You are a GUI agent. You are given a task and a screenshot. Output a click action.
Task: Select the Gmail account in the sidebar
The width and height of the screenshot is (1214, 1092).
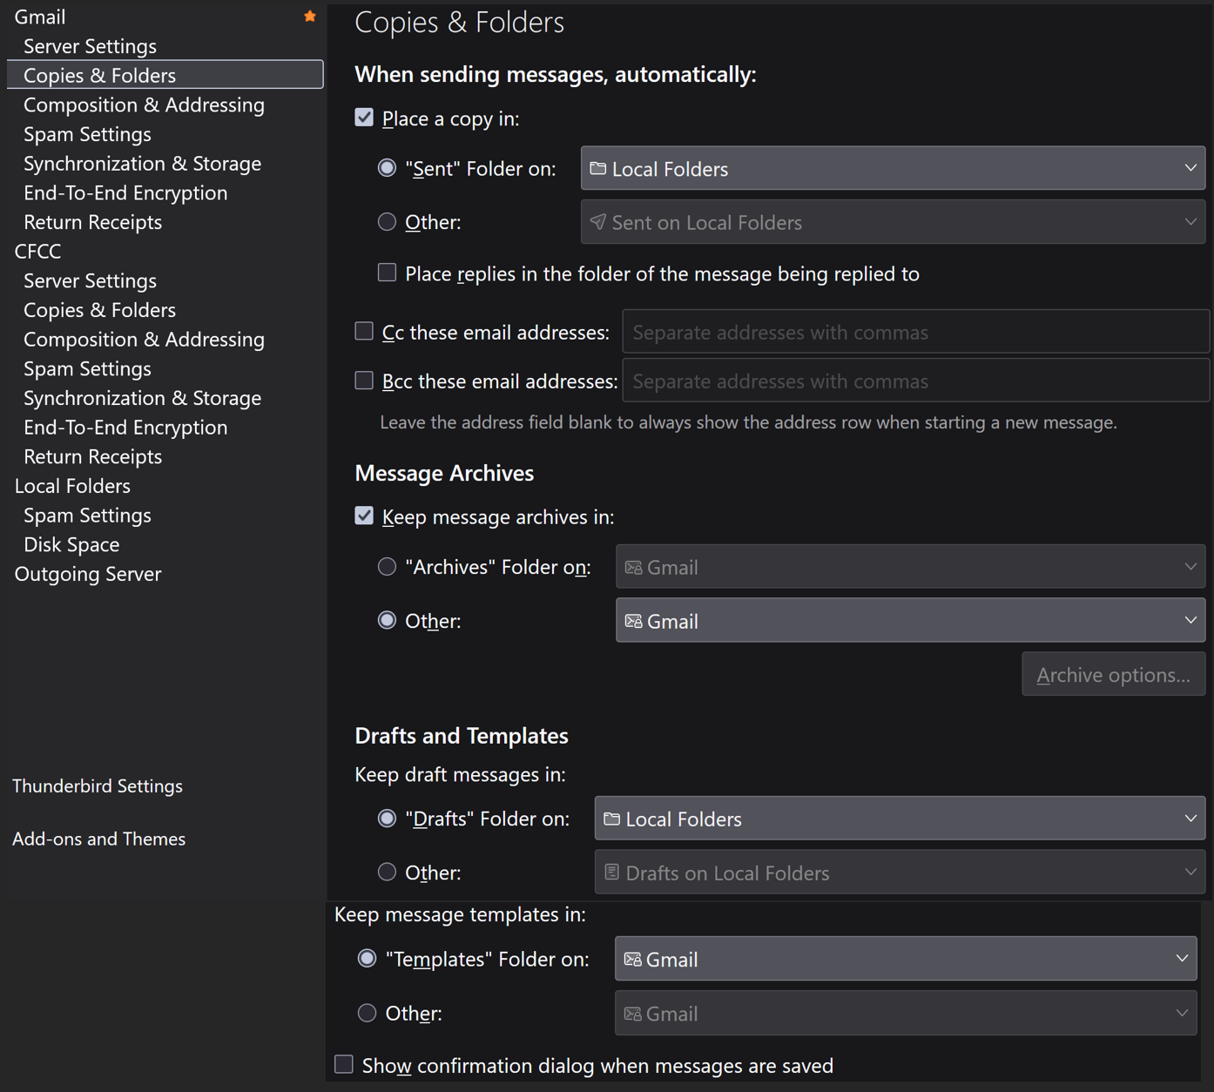pyautogui.click(x=40, y=17)
